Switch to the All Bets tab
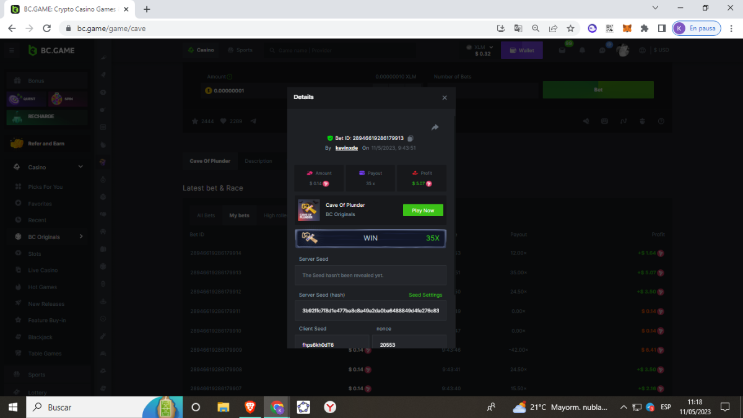 pos(206,216)
